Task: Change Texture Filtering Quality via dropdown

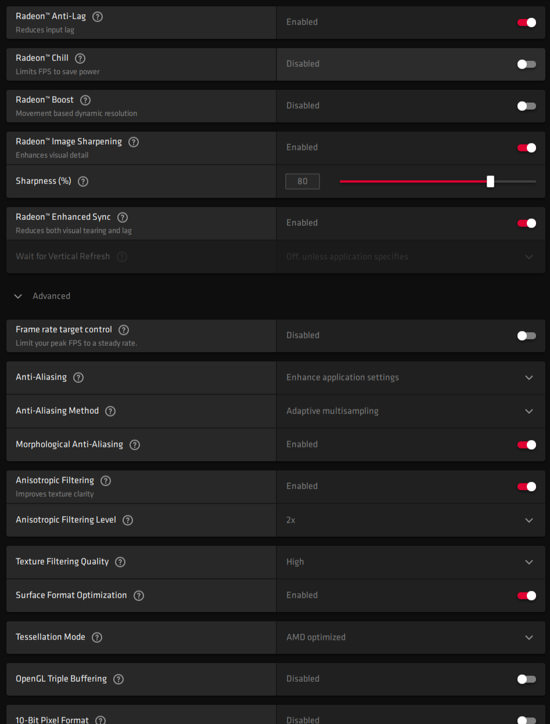Action: (x=411, y=562)
